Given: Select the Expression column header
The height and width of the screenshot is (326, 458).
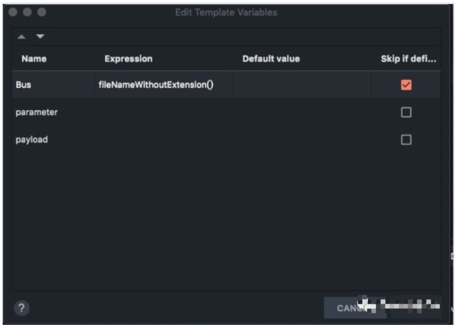Looking at the screenshot, I should point(128,59).
